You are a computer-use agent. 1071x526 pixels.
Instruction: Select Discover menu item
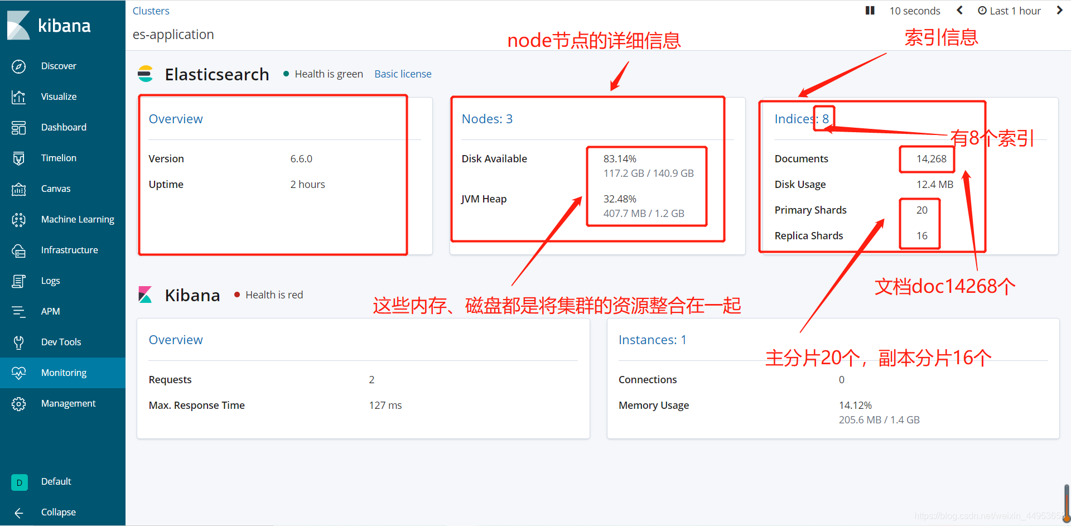pyautogui.click(x=59, y=66)
